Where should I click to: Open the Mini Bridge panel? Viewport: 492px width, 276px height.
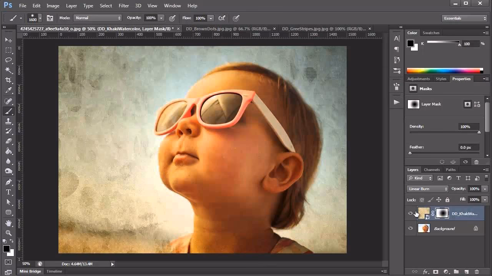[x=30, y=271]
